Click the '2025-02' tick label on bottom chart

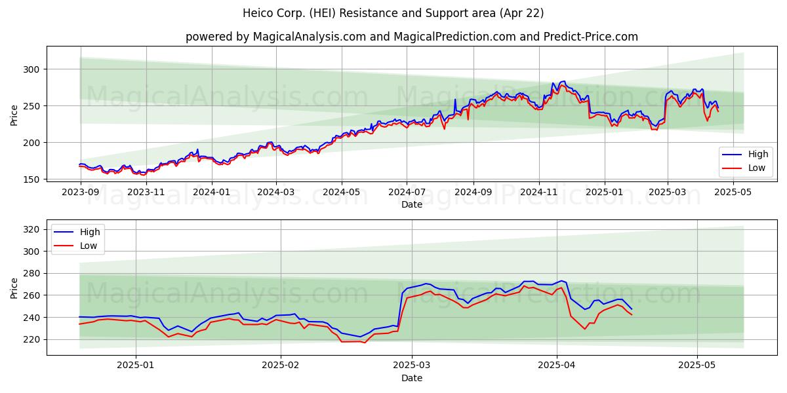pos(281,365)
